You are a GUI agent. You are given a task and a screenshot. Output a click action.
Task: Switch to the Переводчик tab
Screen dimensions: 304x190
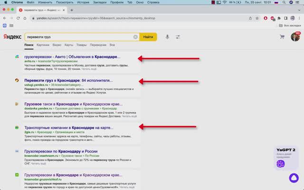(98, 45)
